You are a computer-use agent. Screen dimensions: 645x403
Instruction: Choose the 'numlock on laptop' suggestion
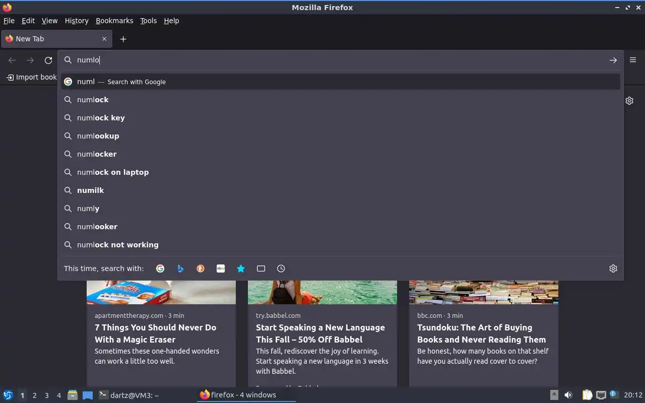point(341,172)
